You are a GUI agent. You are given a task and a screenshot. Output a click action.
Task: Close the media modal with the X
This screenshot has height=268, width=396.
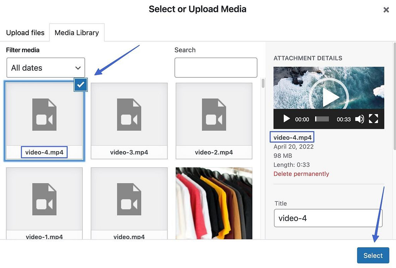(x=386, y=10)
